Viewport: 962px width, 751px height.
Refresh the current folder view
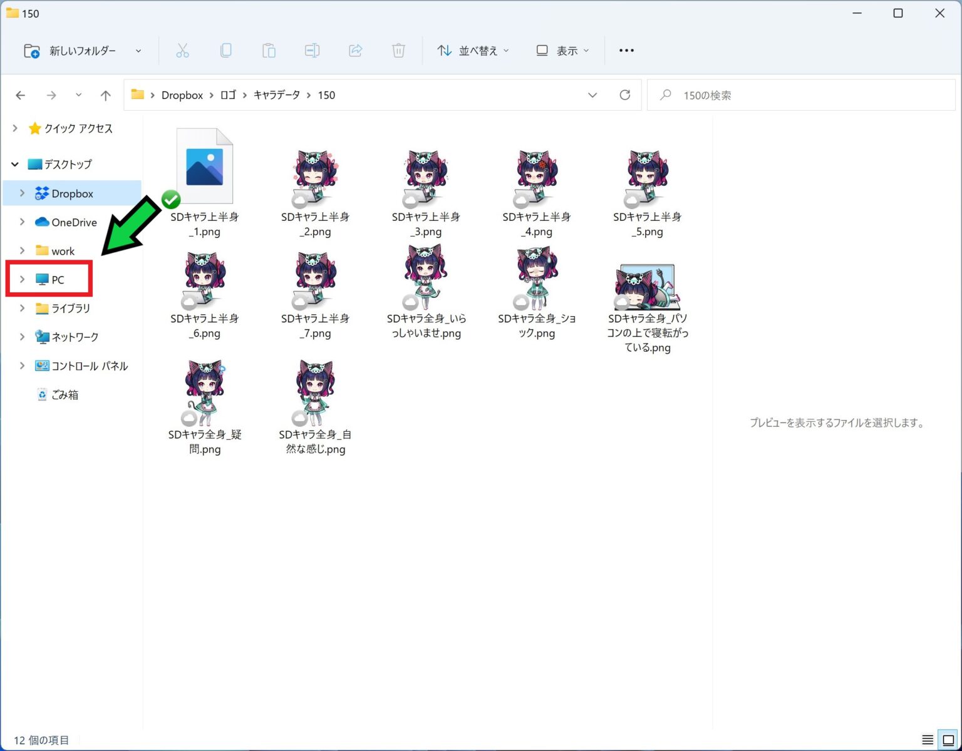pyautogui.click(x=624, y=95)
